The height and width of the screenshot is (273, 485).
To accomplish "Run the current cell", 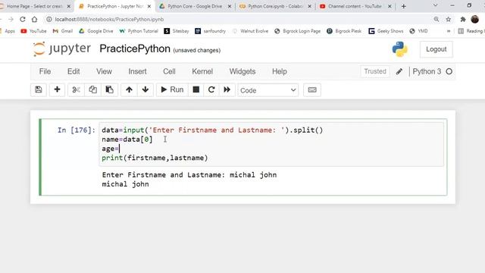I will pos(172,89).
